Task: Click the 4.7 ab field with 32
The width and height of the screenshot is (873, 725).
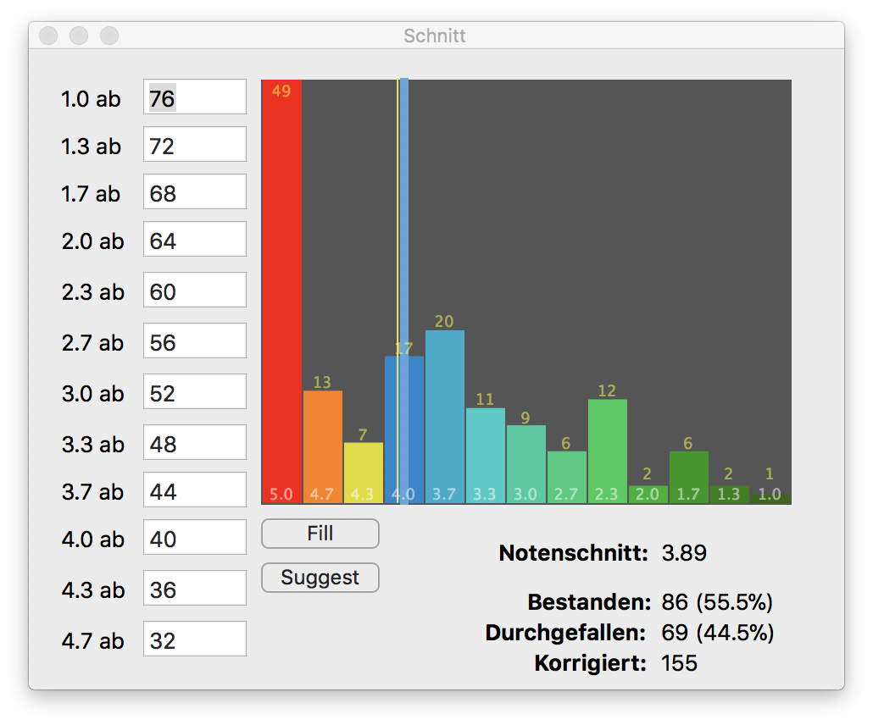Action: coord(195,639)
